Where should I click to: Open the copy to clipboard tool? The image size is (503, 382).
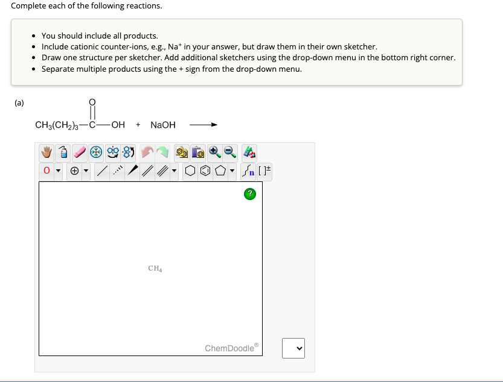pyautogui.click(x=181, y=152)
